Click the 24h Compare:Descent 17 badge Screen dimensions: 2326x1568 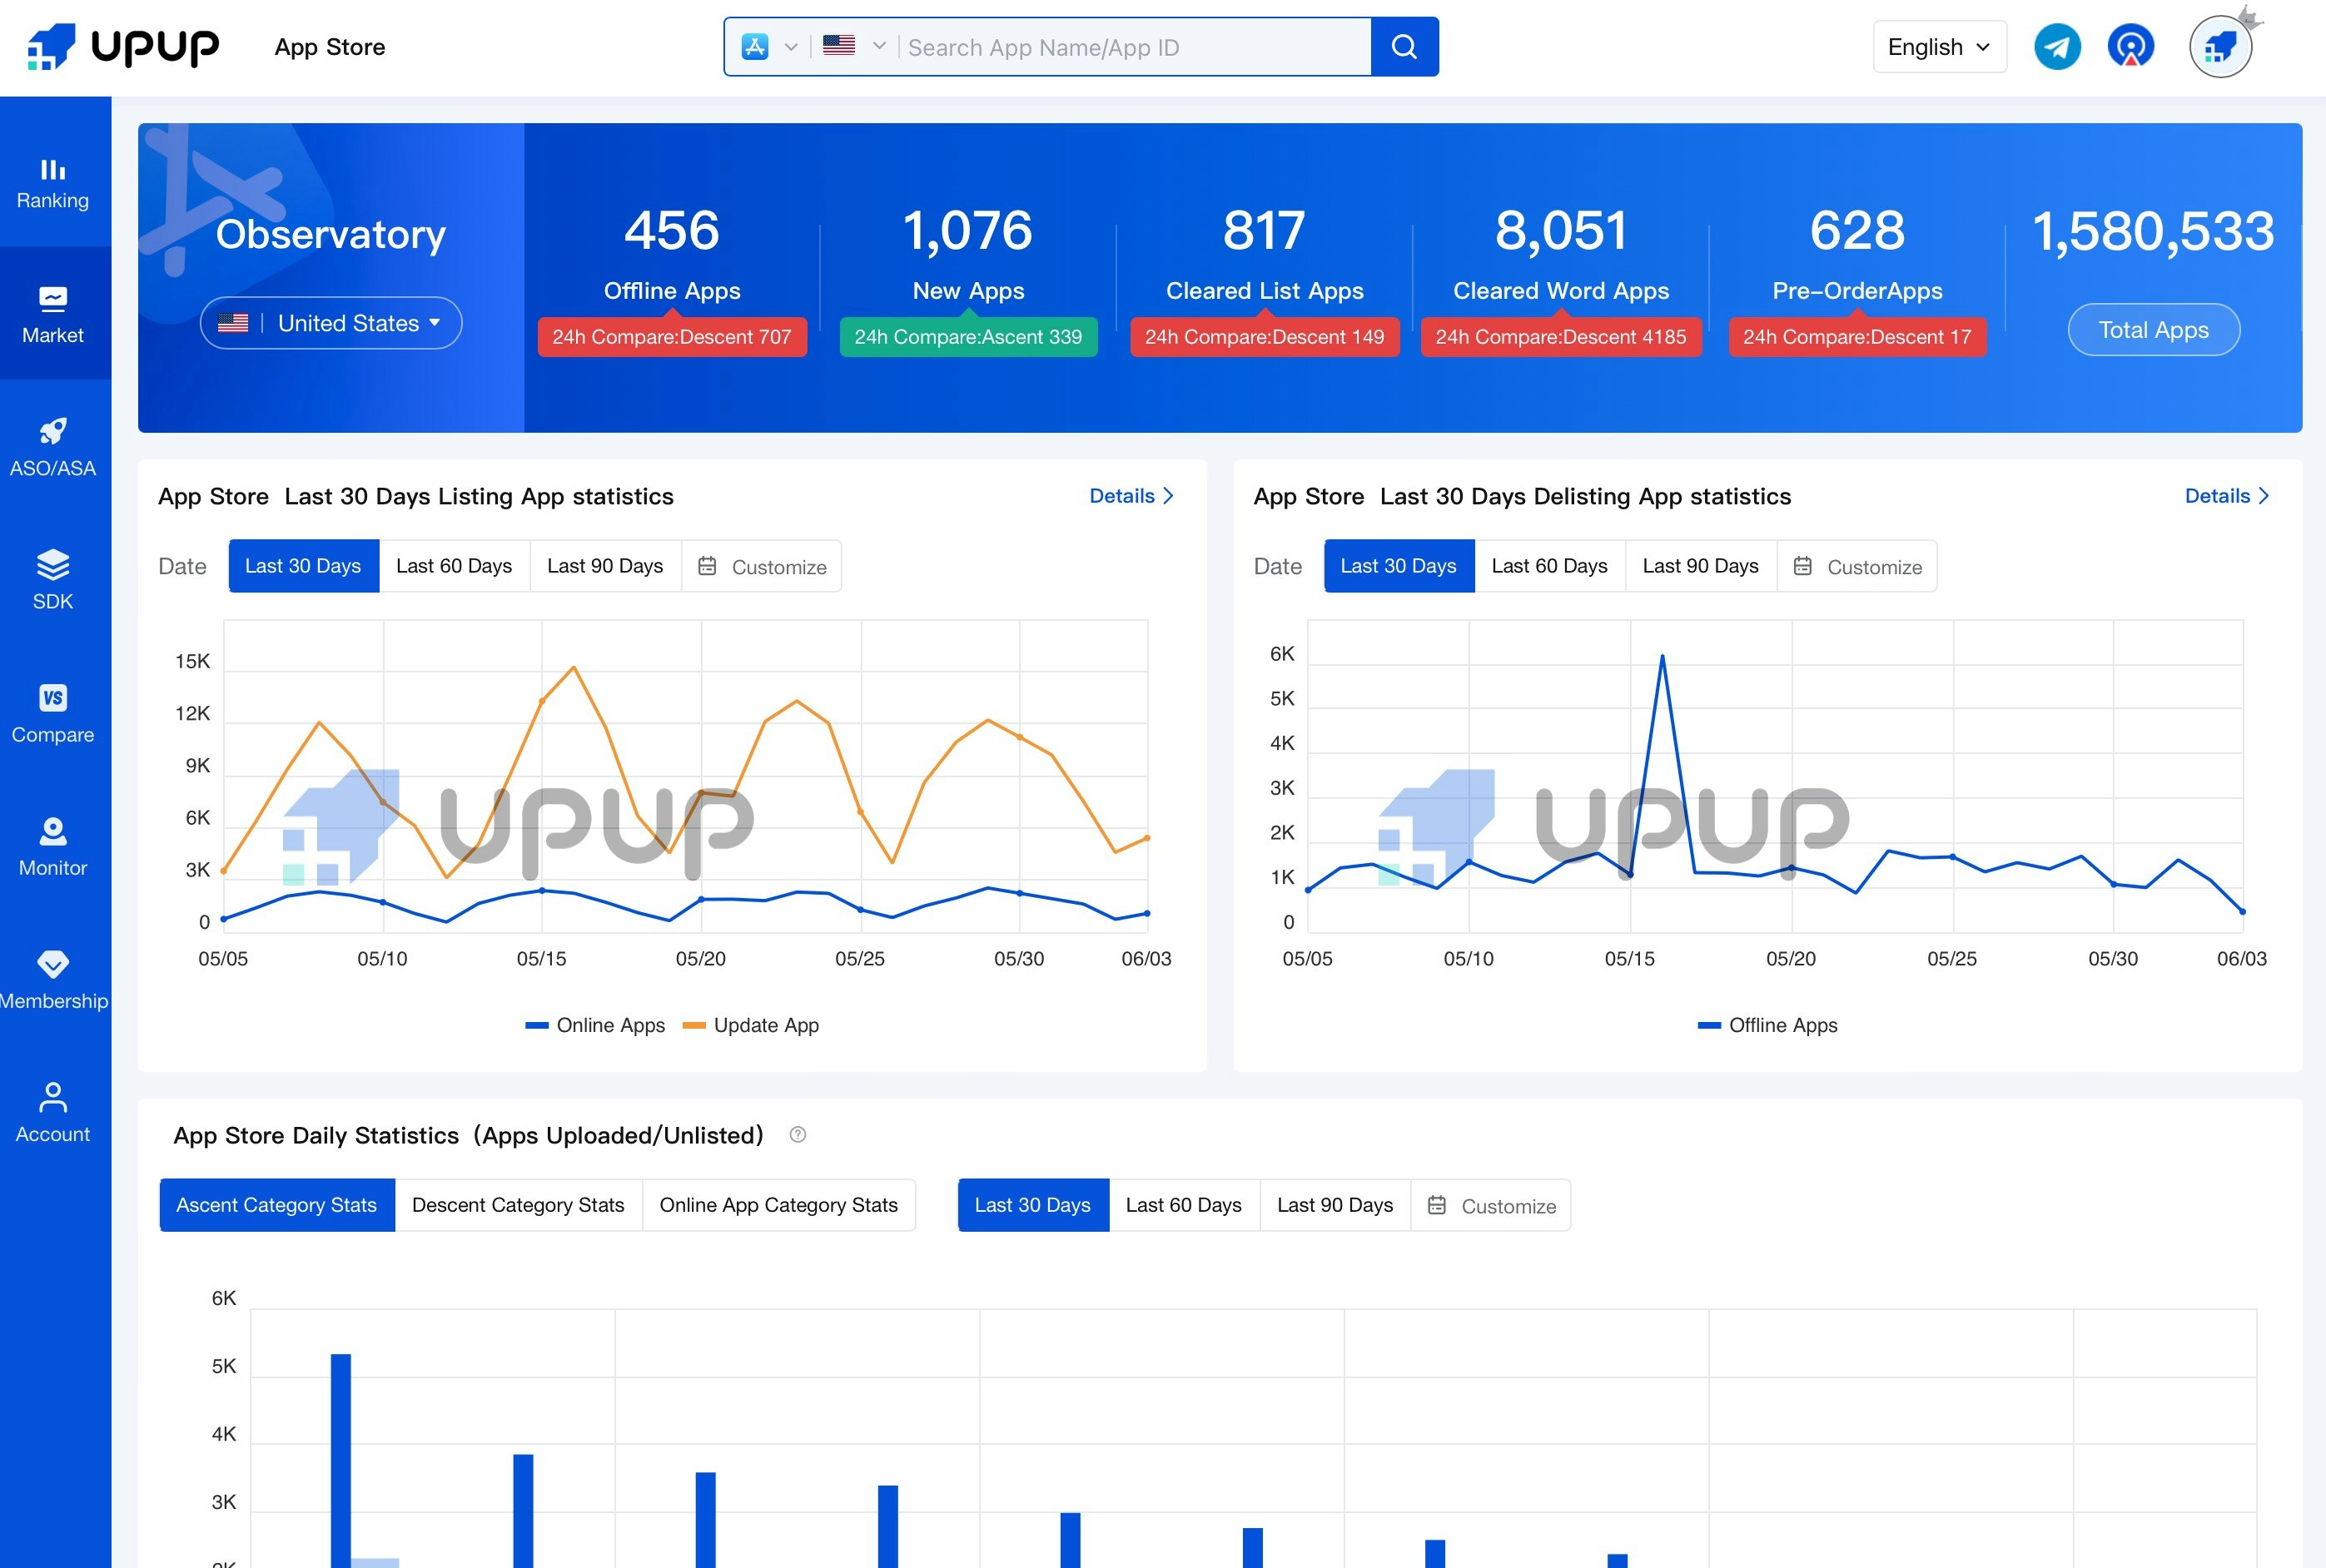1857,337
